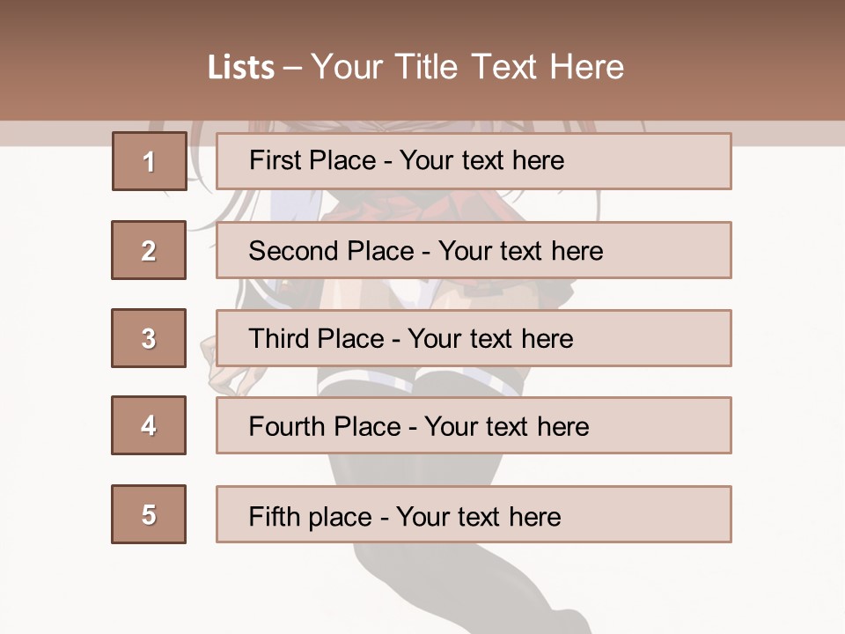The image size is (845, 634).
Task: Select the number 2 box
Action: pyautogui.click(x=149, y=250)
